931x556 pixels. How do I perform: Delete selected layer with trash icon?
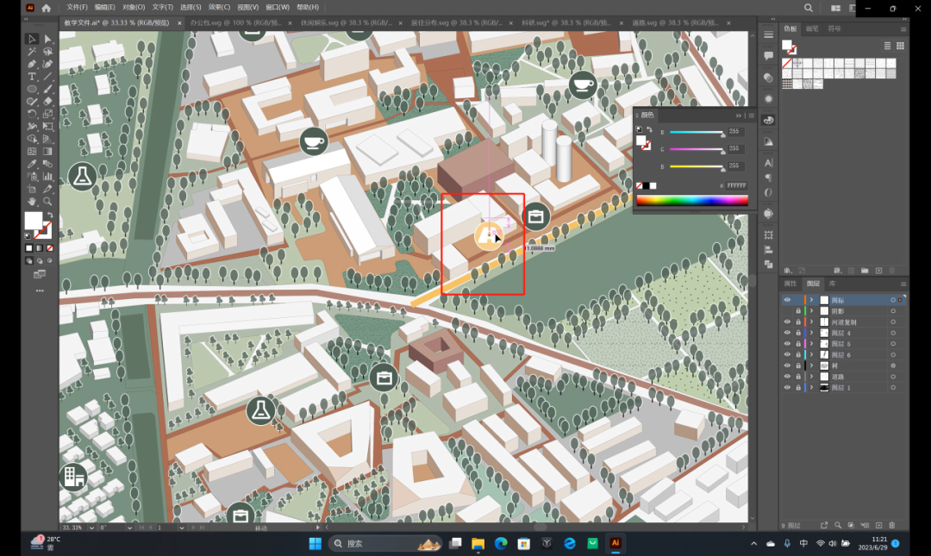click(892, 525)
